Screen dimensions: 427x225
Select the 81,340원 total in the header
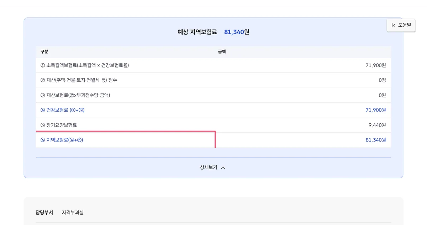tap(237, 32)
